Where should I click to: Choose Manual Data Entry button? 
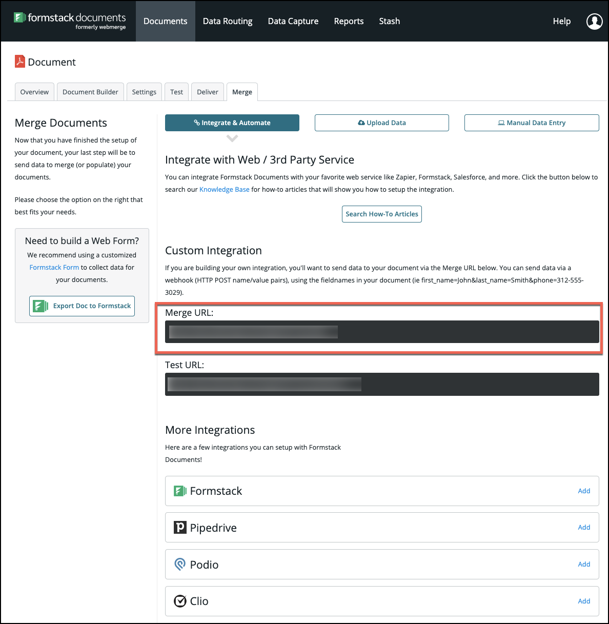click(532, 123)
